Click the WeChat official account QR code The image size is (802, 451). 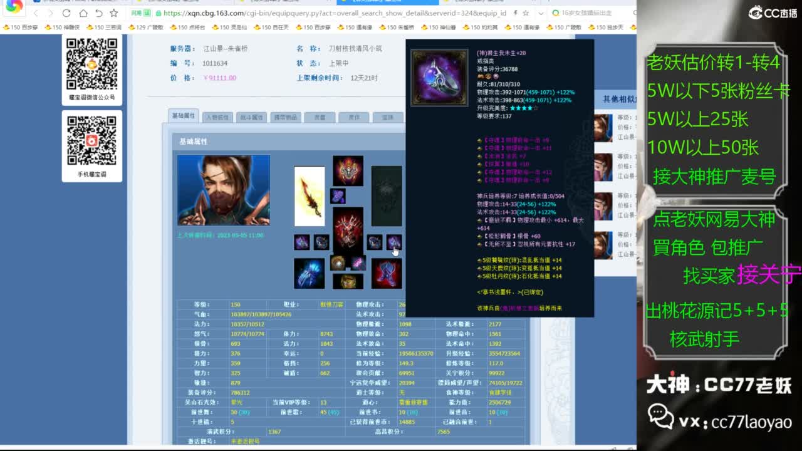click(92, 64)
